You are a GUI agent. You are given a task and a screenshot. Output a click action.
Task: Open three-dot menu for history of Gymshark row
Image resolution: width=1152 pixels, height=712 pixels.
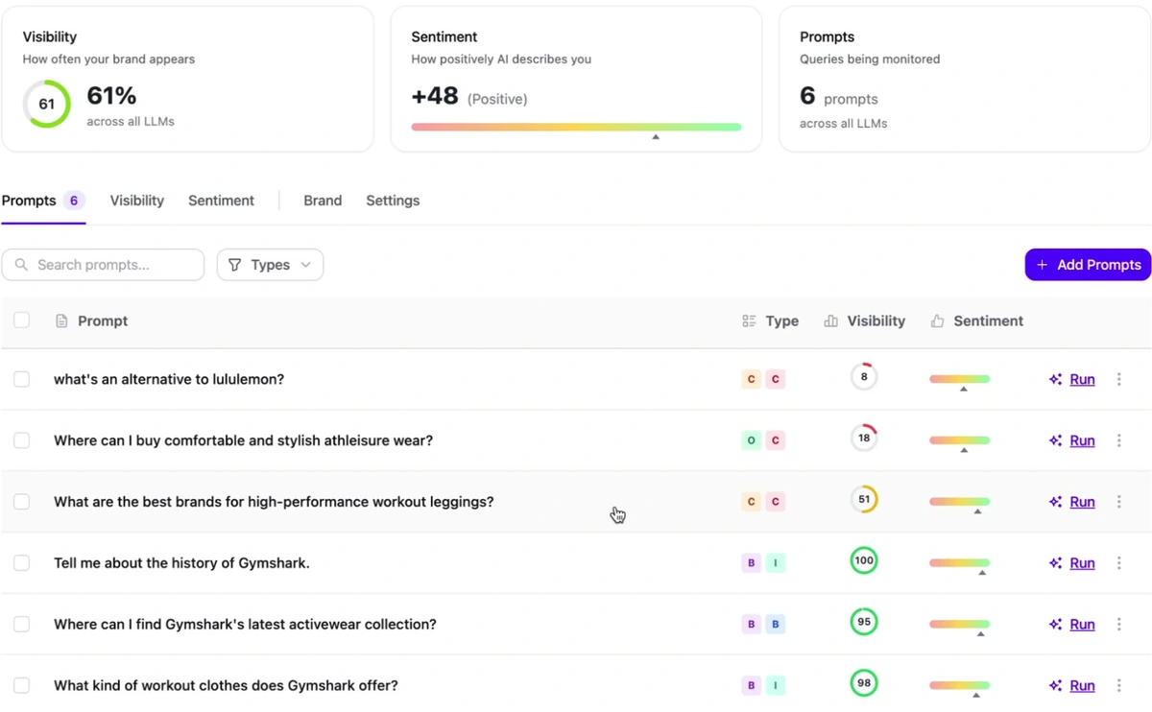pos(1118,563)
